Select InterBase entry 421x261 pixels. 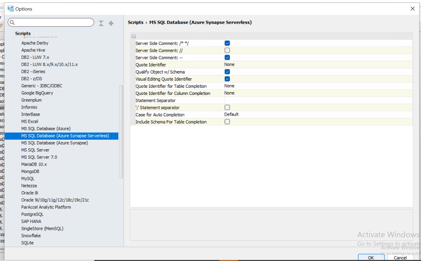tap(31, 114)
